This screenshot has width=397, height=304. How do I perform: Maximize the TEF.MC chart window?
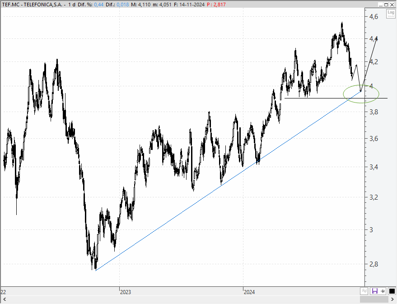pos(386,5)
